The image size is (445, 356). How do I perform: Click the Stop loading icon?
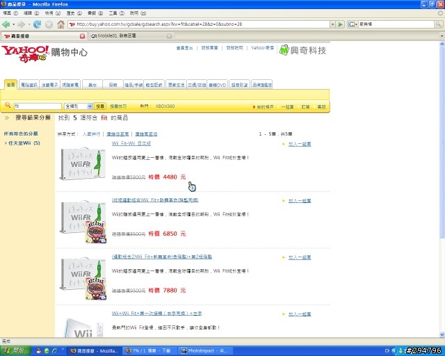tap(49, 24)
